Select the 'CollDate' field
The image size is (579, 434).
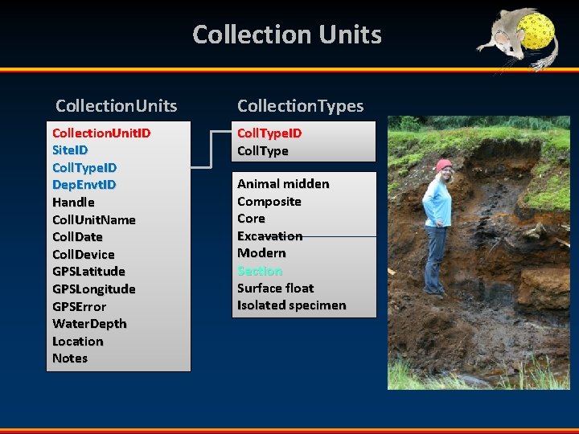(x=77, y=237)
